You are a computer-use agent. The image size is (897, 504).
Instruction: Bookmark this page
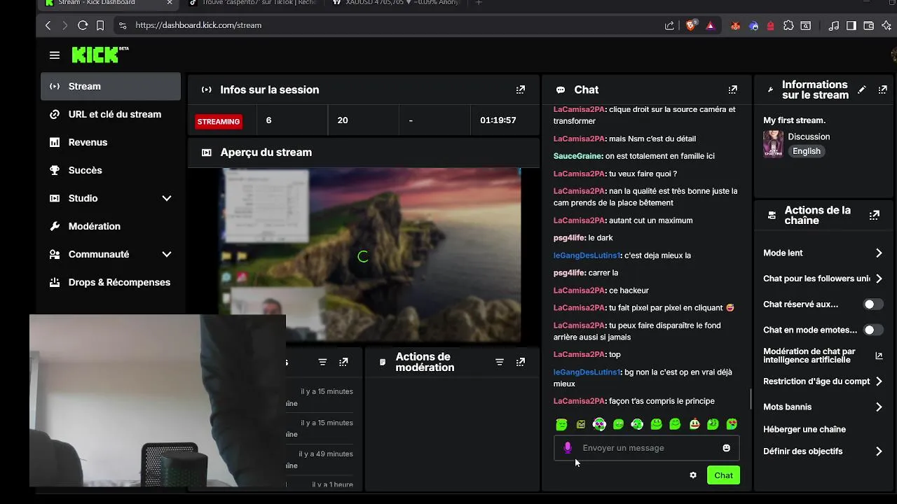coord(100,25)
